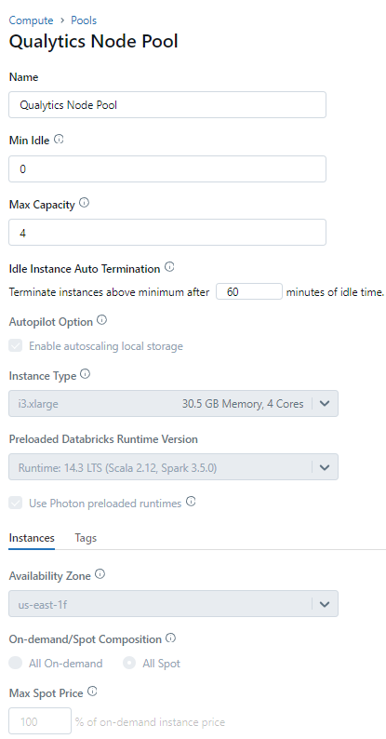The height and width of the screenshot is (739, 386).
Task: Click the Qualytics Node Pool page heading
Action: [93, 42]
